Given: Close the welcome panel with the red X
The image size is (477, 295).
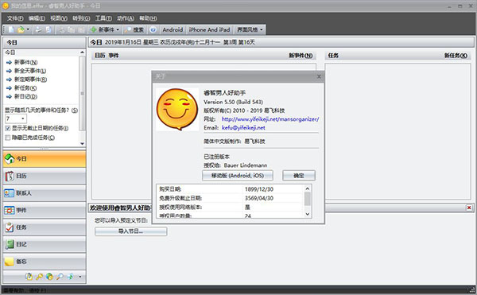Looking at the screenshot, I should (469, 208).
